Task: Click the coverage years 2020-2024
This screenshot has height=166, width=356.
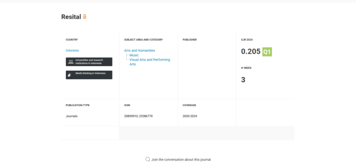Action: coord(190,116)
